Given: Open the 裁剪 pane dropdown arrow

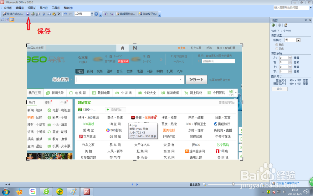Looking at the screenshot, I should [305, 20].
